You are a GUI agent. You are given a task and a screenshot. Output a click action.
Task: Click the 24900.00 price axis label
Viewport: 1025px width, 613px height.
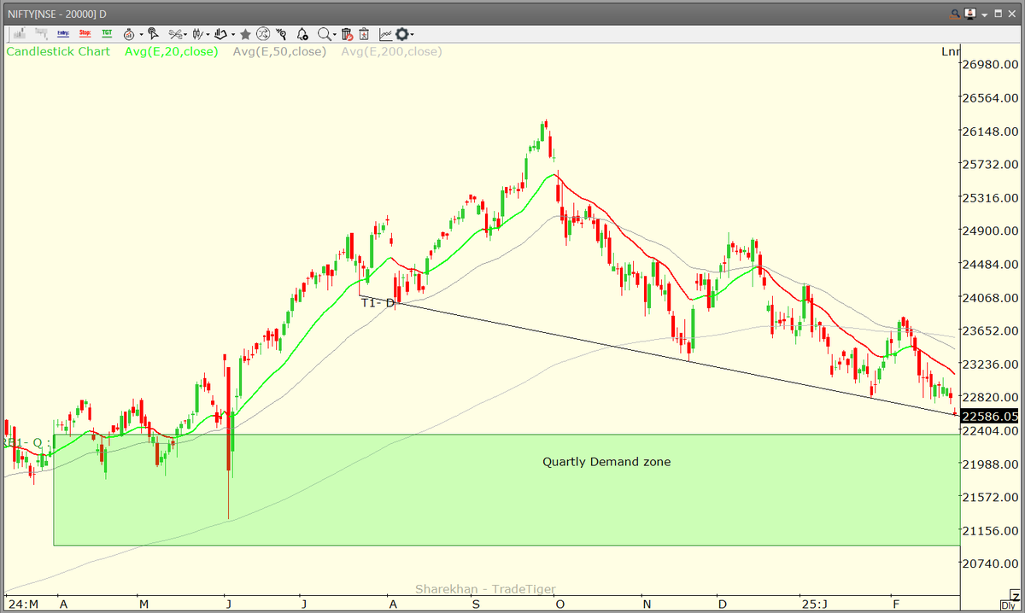point(992,231)
